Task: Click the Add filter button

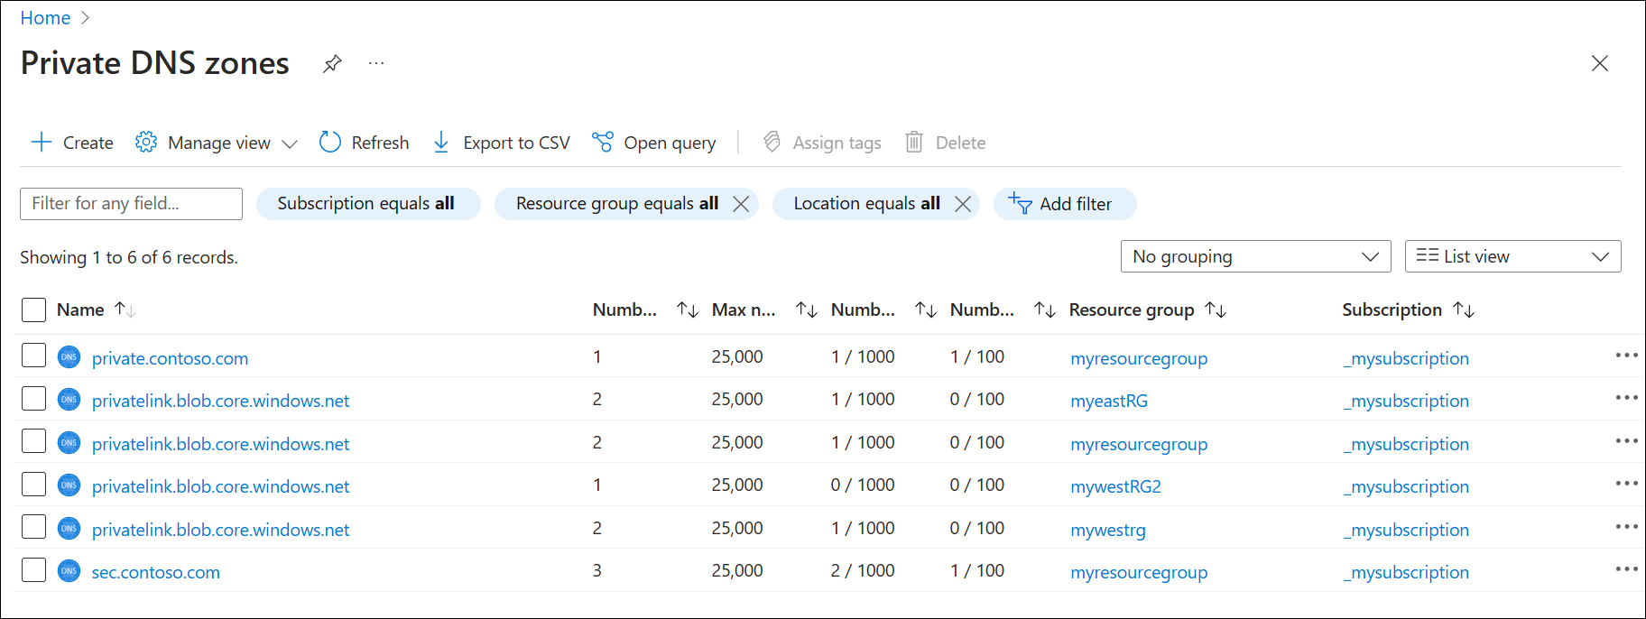Action: [x=1065, y=204]
